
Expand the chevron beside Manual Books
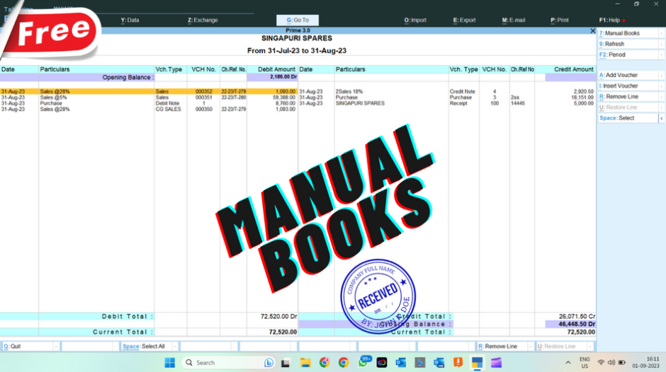(661, 33)
